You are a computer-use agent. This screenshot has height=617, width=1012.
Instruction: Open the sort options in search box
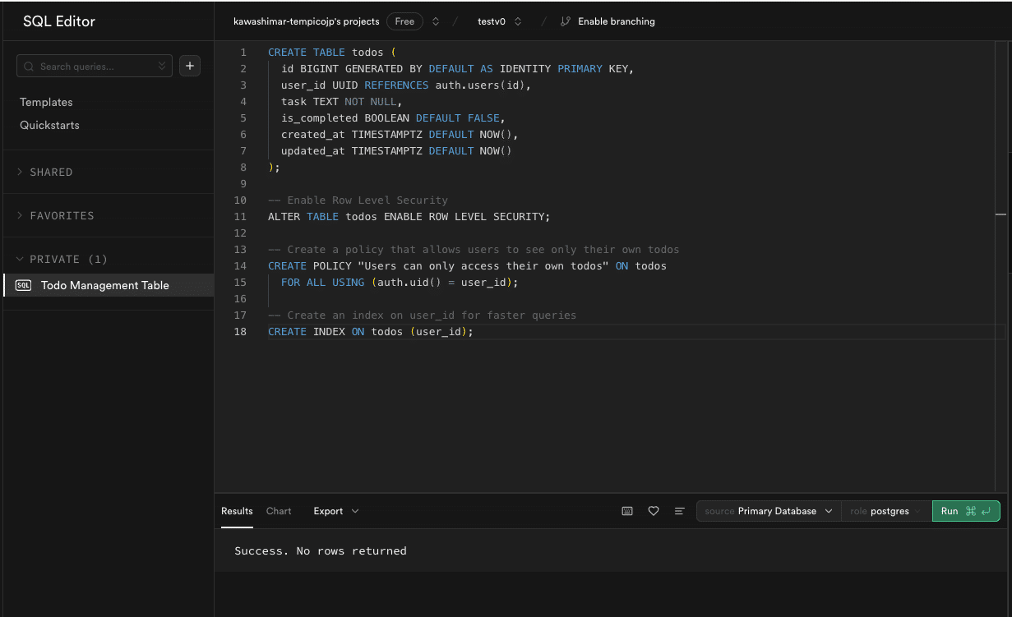[162, 67]
